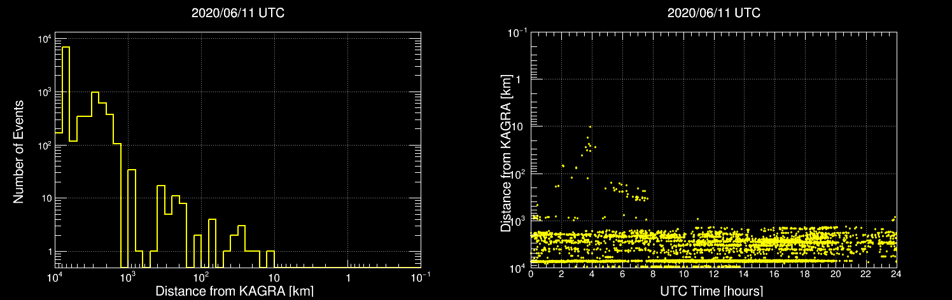Click the 10 tick on the histogram y-axis
The height and width of the screenshot is (300, 952).
coord(45,198)
